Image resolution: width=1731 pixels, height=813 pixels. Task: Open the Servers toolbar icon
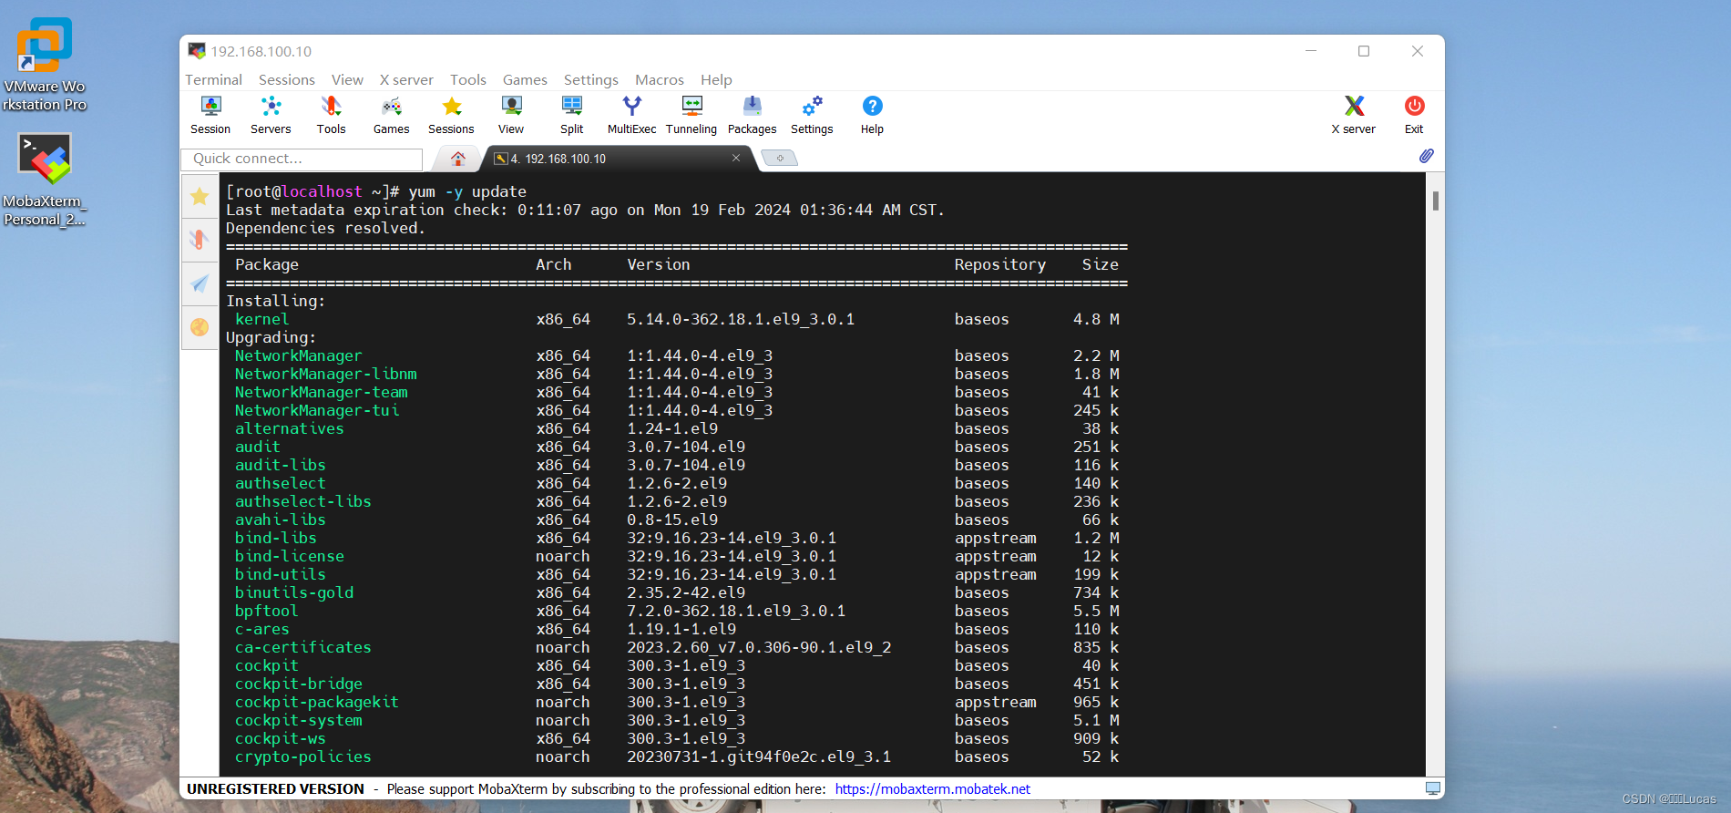(271, 116)
